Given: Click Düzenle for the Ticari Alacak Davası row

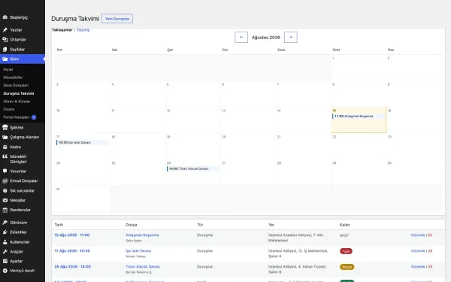Looking at the screenshot, I should pos(418,267).
